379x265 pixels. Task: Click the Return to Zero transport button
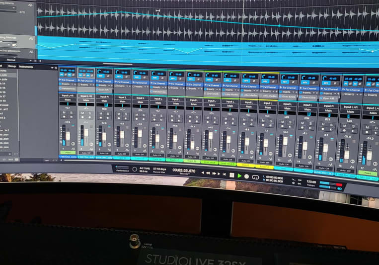(224, 174)
